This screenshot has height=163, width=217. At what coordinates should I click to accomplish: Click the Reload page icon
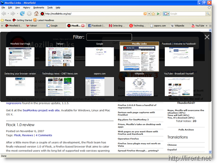click(x=22, y=14)
